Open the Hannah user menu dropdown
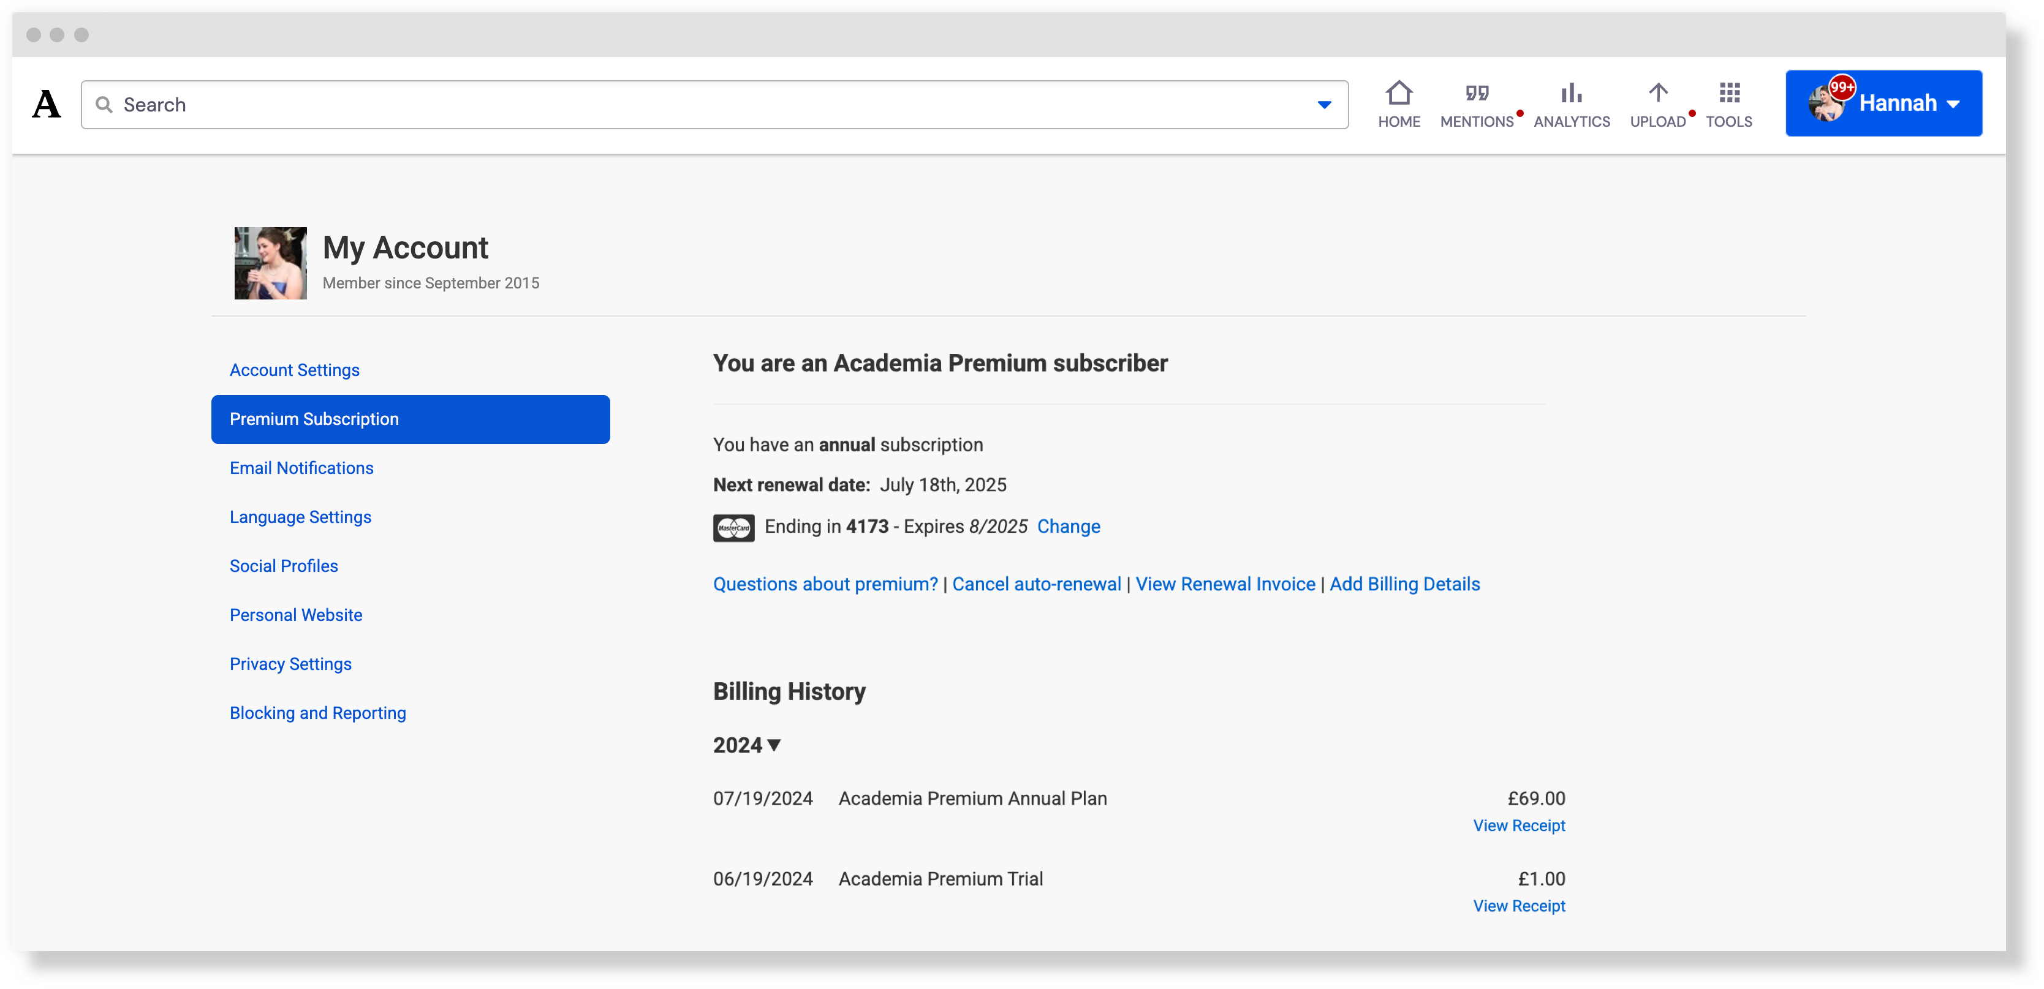Image resolution: width=2044 pixels, height=989 pixels. coord(1883,103)
